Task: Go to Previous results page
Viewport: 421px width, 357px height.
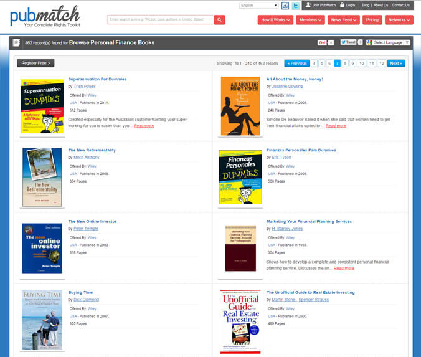Action: point(297,64)
